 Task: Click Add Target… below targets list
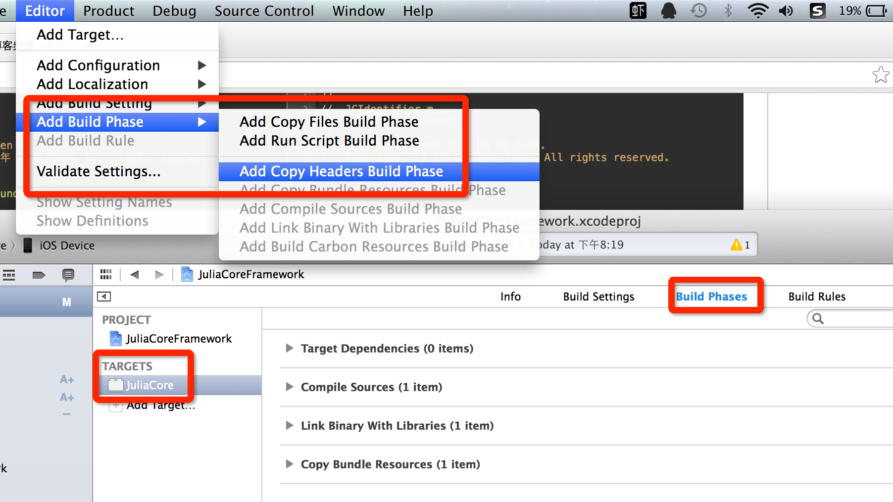coord(160,405)
